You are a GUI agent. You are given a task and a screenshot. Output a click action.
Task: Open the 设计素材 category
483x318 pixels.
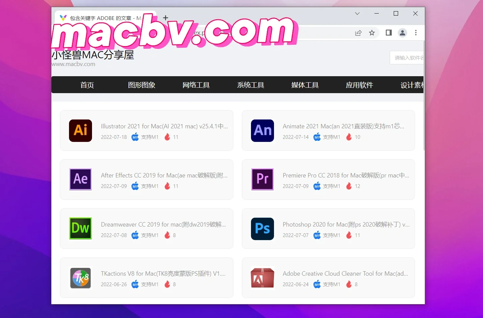pos(412,85)
